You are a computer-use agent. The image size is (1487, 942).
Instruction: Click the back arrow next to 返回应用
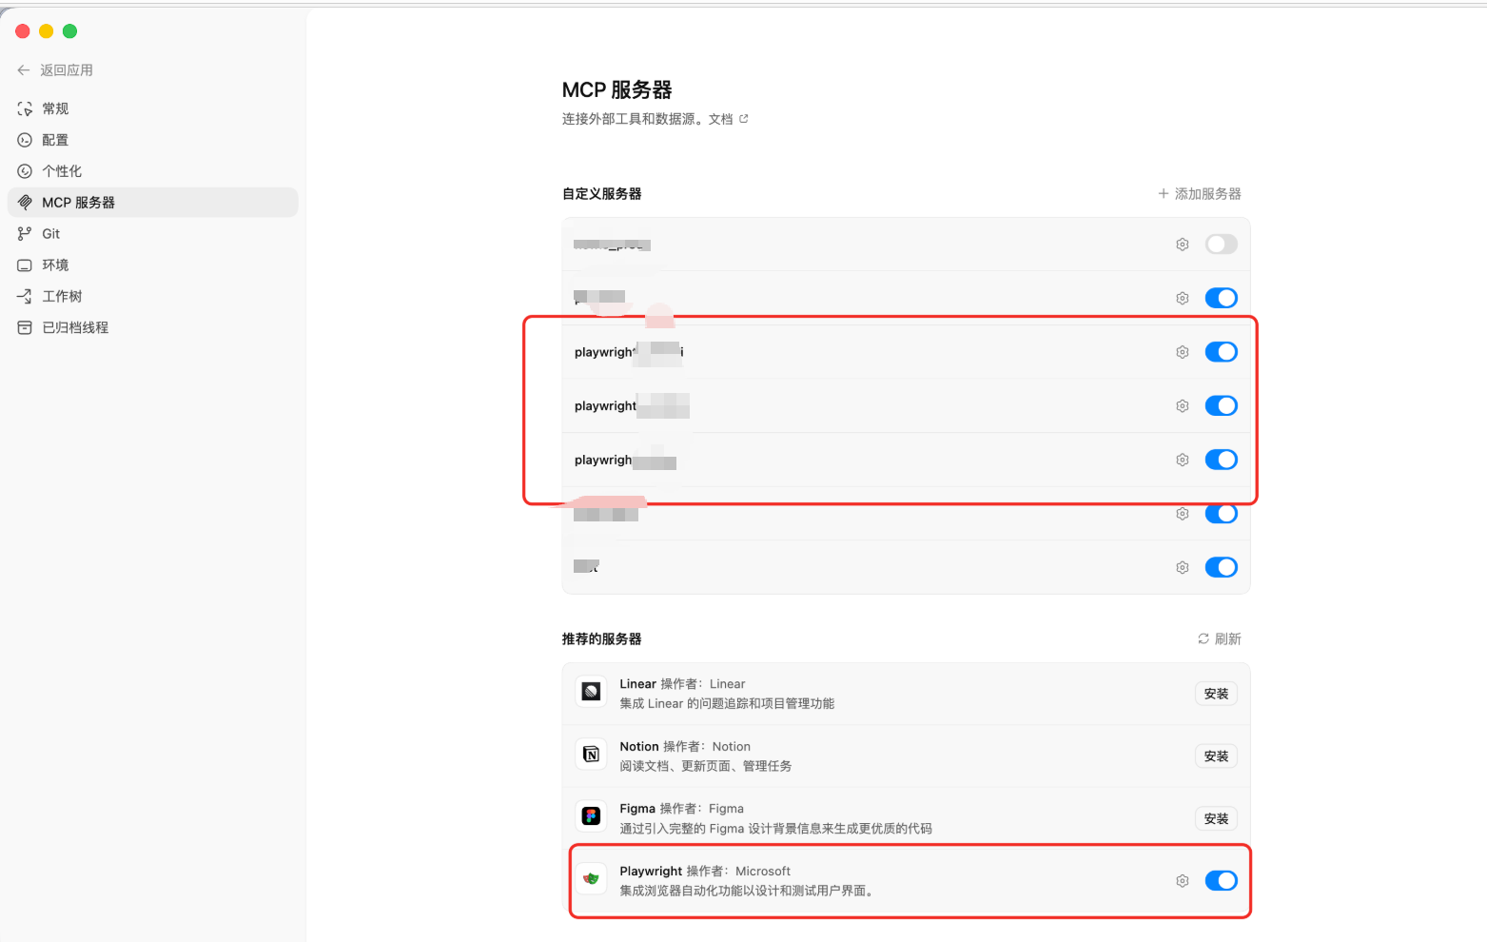coord(24,70)
